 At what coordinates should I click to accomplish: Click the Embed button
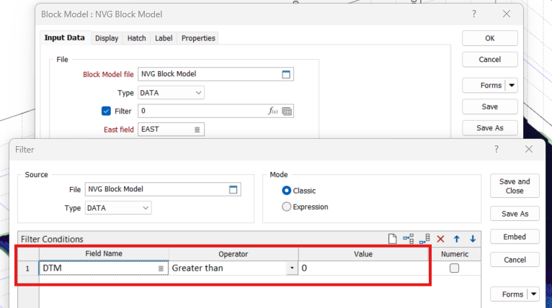(x=515, y=237)
